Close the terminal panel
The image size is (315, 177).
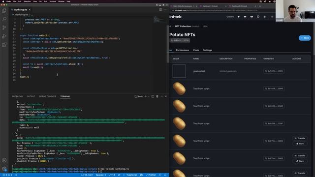pyautogui.click(x=166, y=96)
